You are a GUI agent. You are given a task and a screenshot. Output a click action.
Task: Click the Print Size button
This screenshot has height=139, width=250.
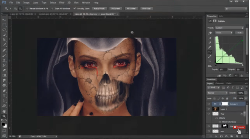[146, 9]
